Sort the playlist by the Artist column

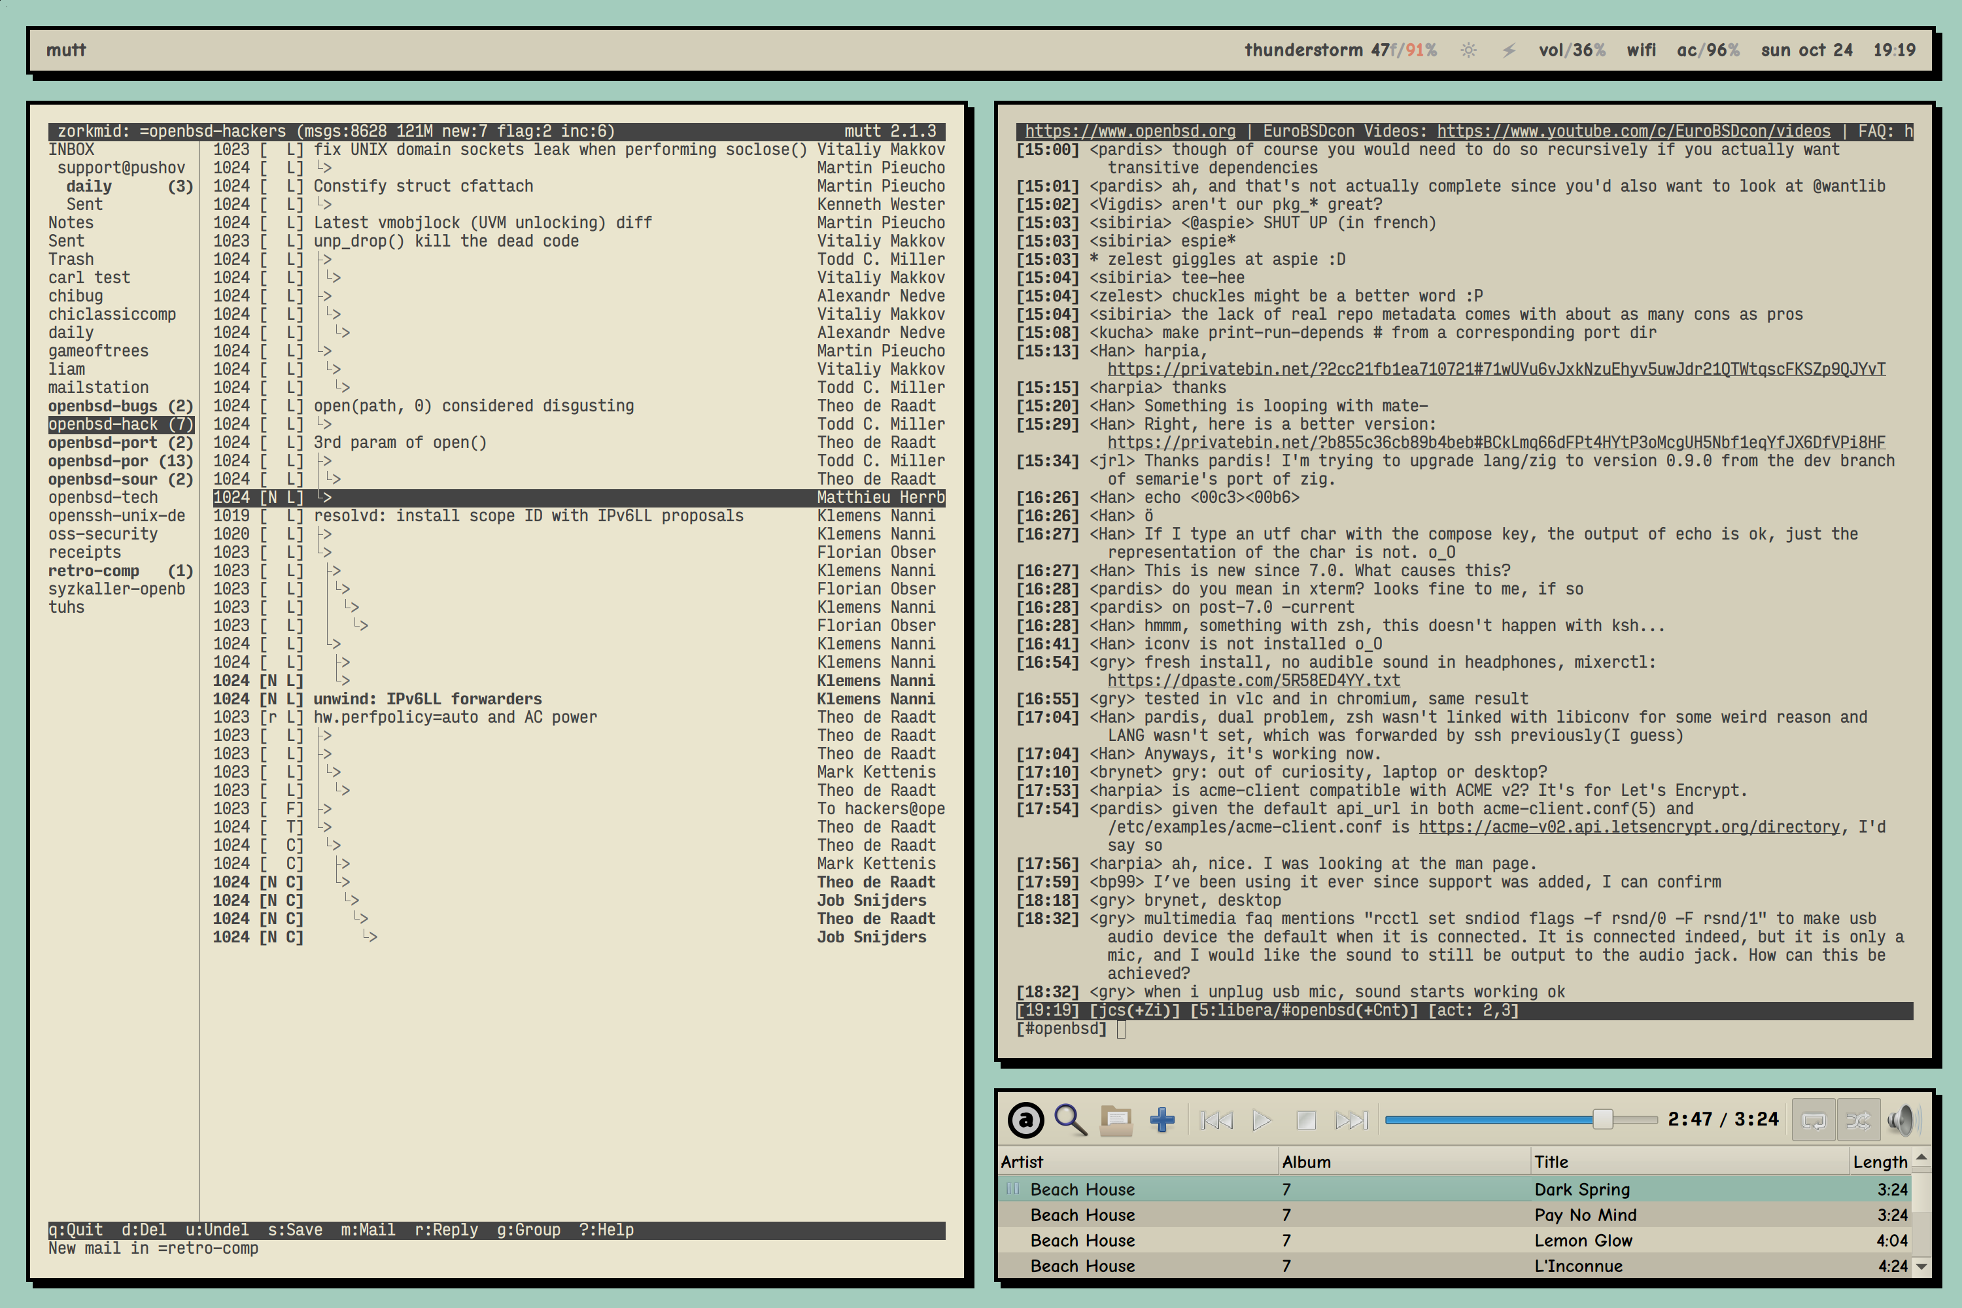1022,1162
